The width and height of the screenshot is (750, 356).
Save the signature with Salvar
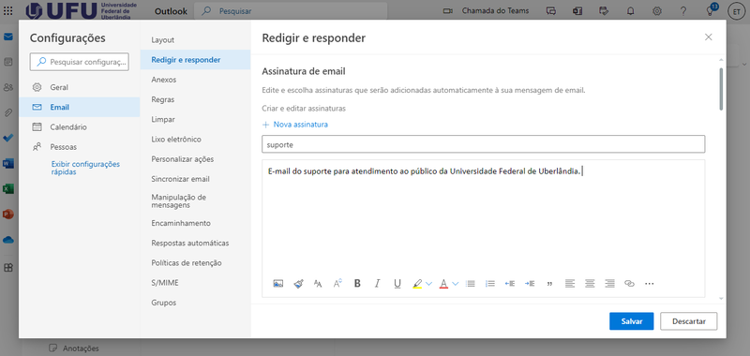(x=631, y=321)
